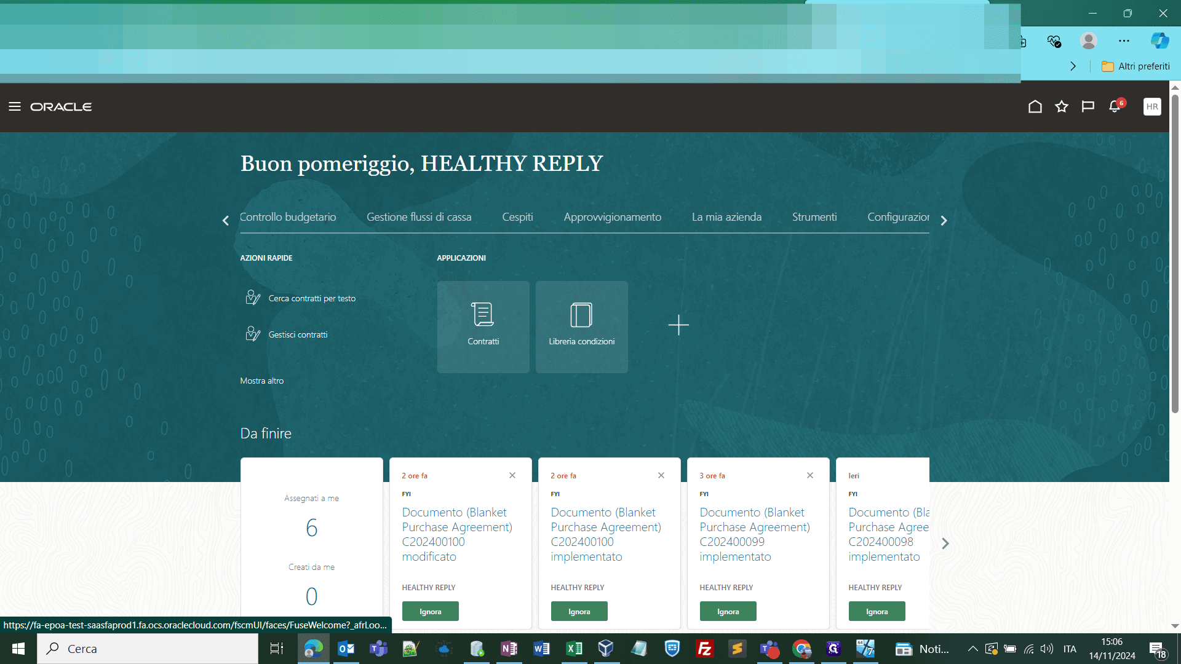The height and width of the screenshot is (664, 1181).
Task: Click the ITA language indicator
Action: (x=1070, y=649)
